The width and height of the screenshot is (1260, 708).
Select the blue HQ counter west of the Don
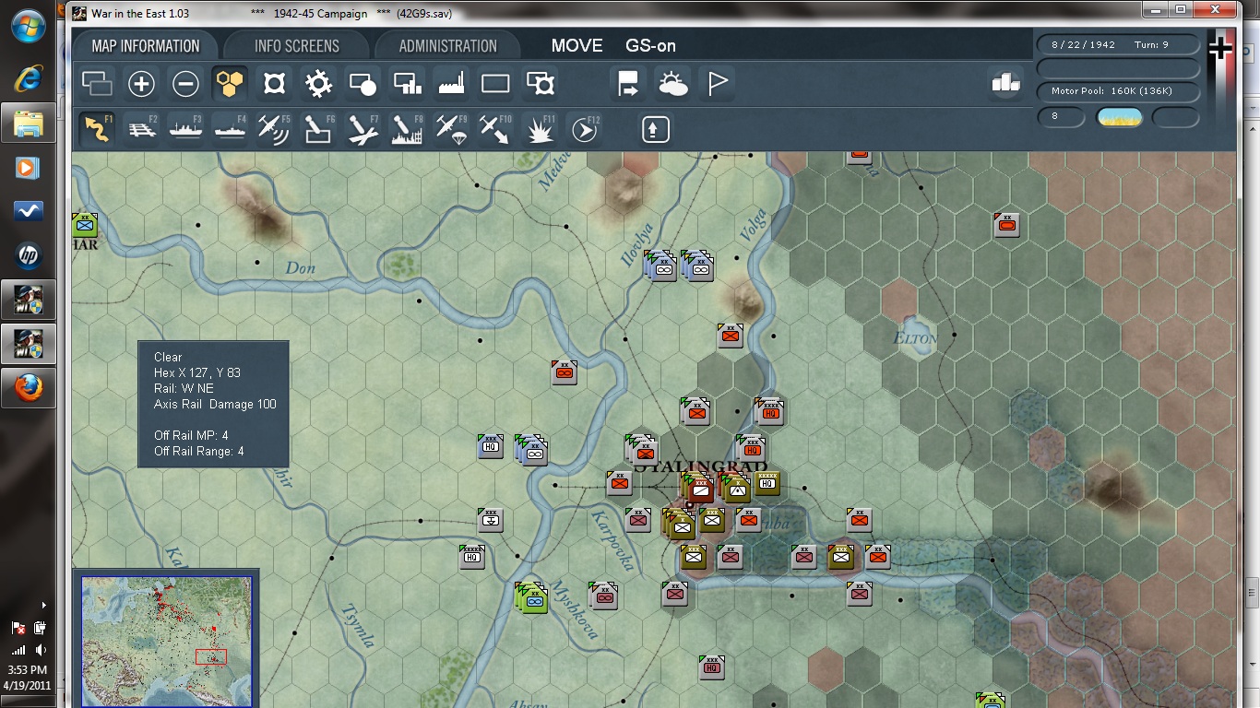pos(491,446)
